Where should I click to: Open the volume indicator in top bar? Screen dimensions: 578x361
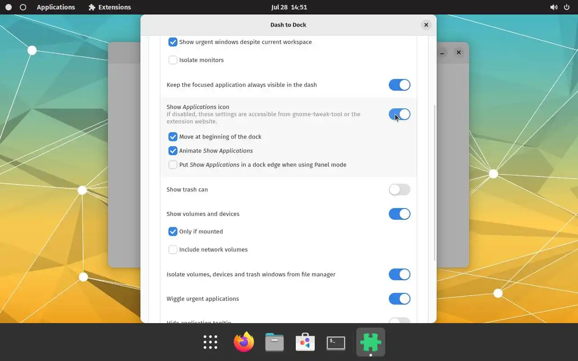[x=554, y=7]
